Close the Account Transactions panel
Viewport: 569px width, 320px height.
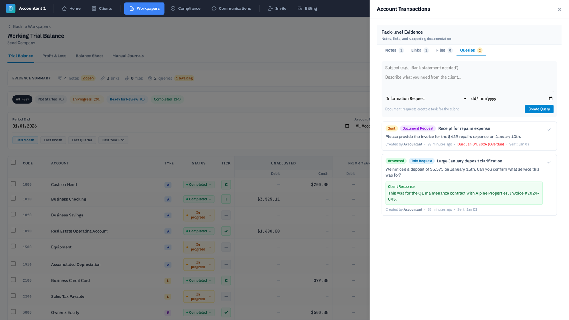559,9
